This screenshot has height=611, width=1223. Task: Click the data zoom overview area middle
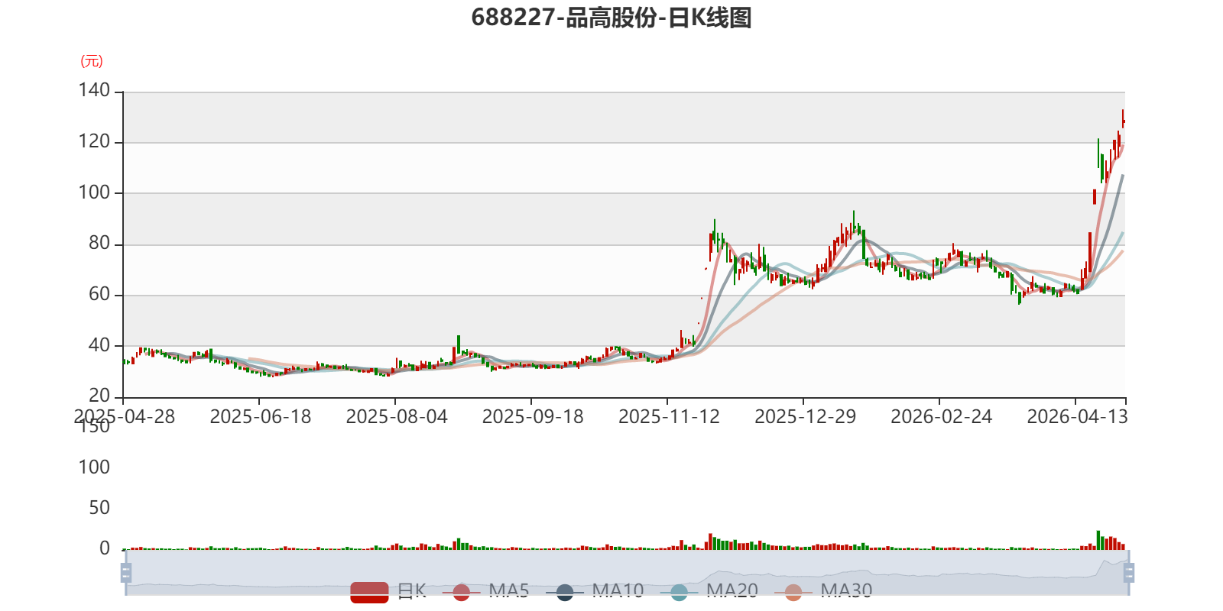pyautogui.click(x=628, y=573)
